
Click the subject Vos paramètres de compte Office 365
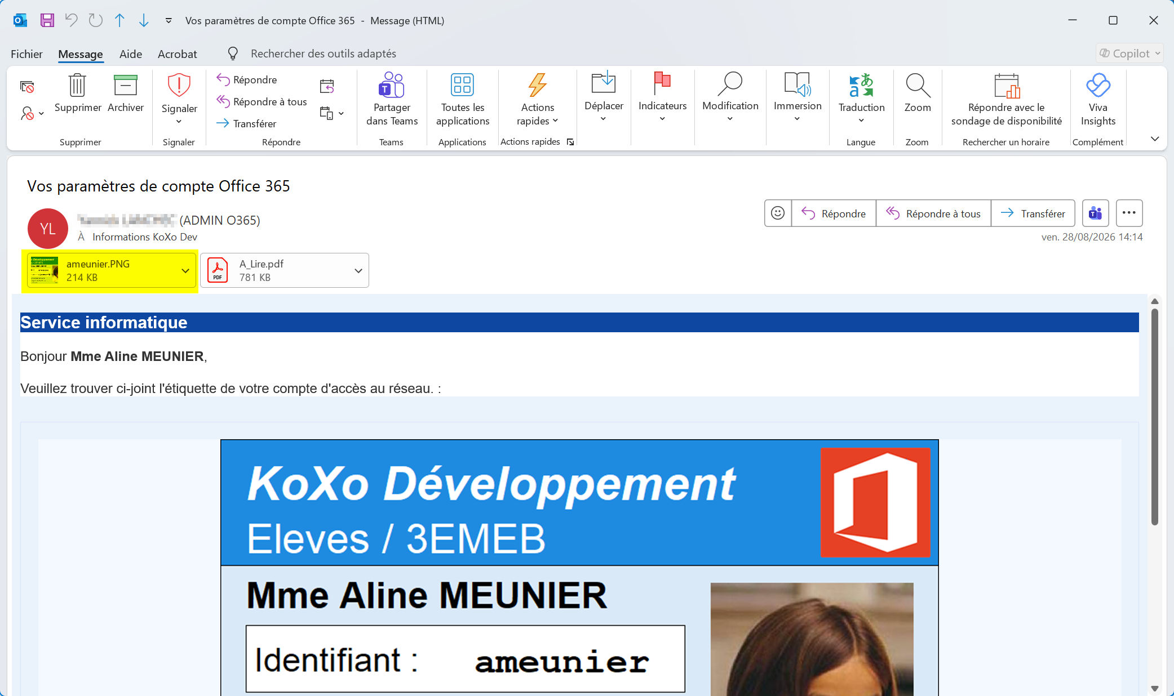click(x=158, y=186)
